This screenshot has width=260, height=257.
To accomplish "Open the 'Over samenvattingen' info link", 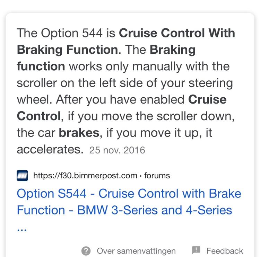I will click(x=136, y=251).
